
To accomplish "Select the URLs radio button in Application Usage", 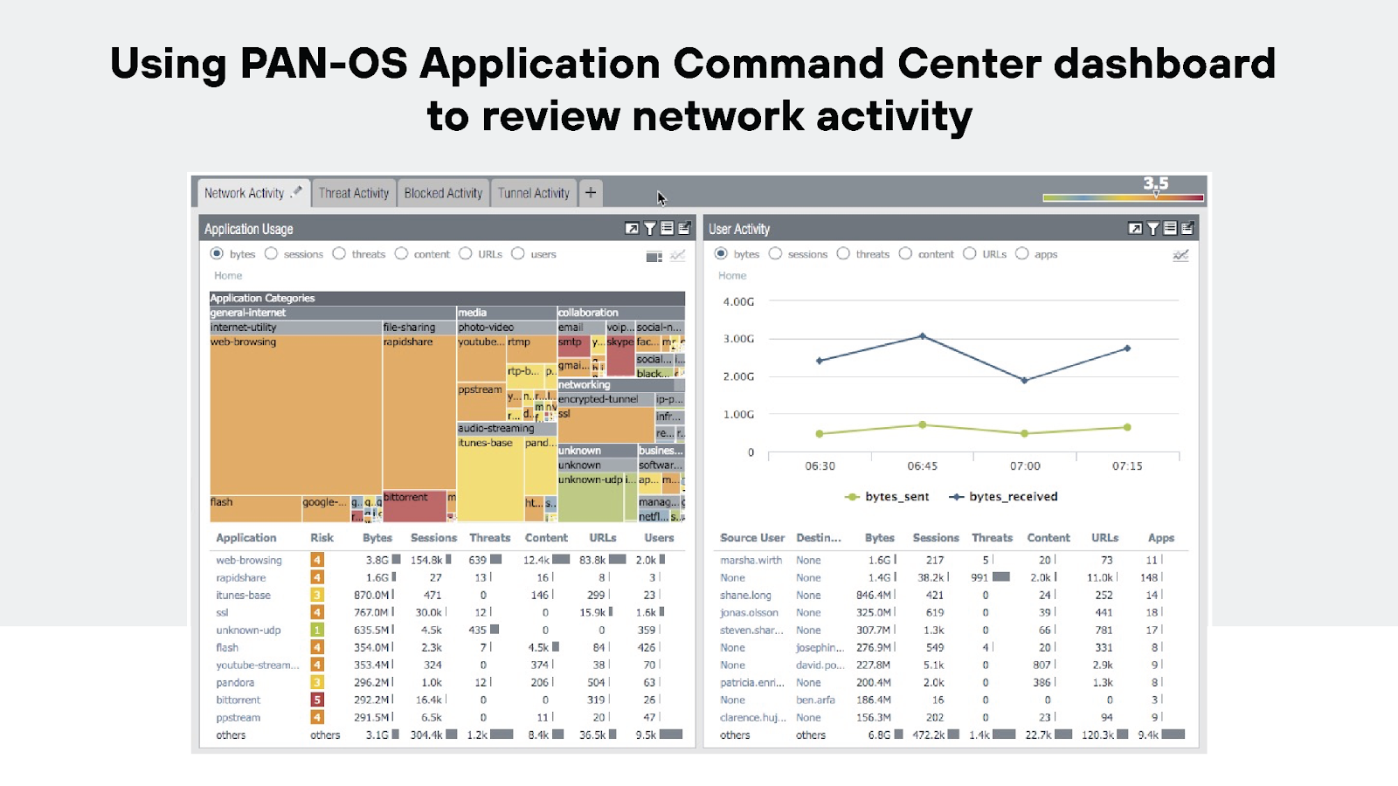I will point(464,253).
